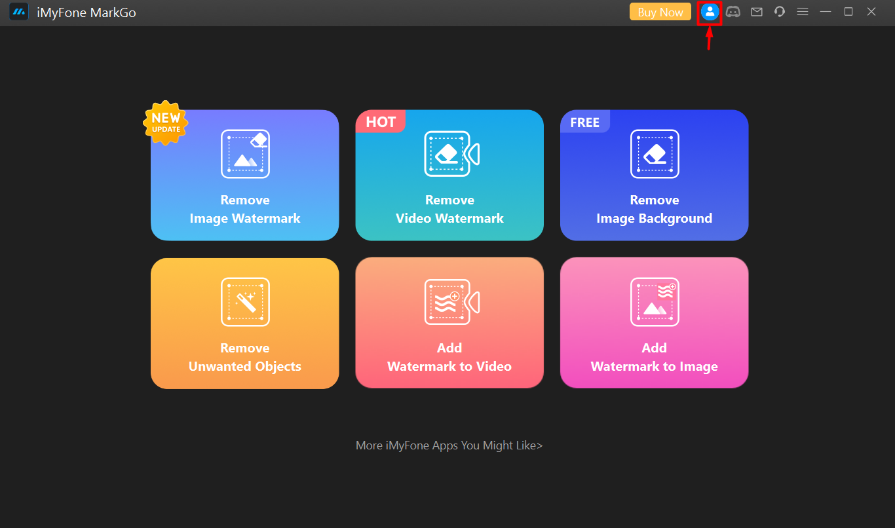The height and width of the screenshot is (528, 895).
Task: Open the Remove Image Watermark card
Action: point(245,175)
